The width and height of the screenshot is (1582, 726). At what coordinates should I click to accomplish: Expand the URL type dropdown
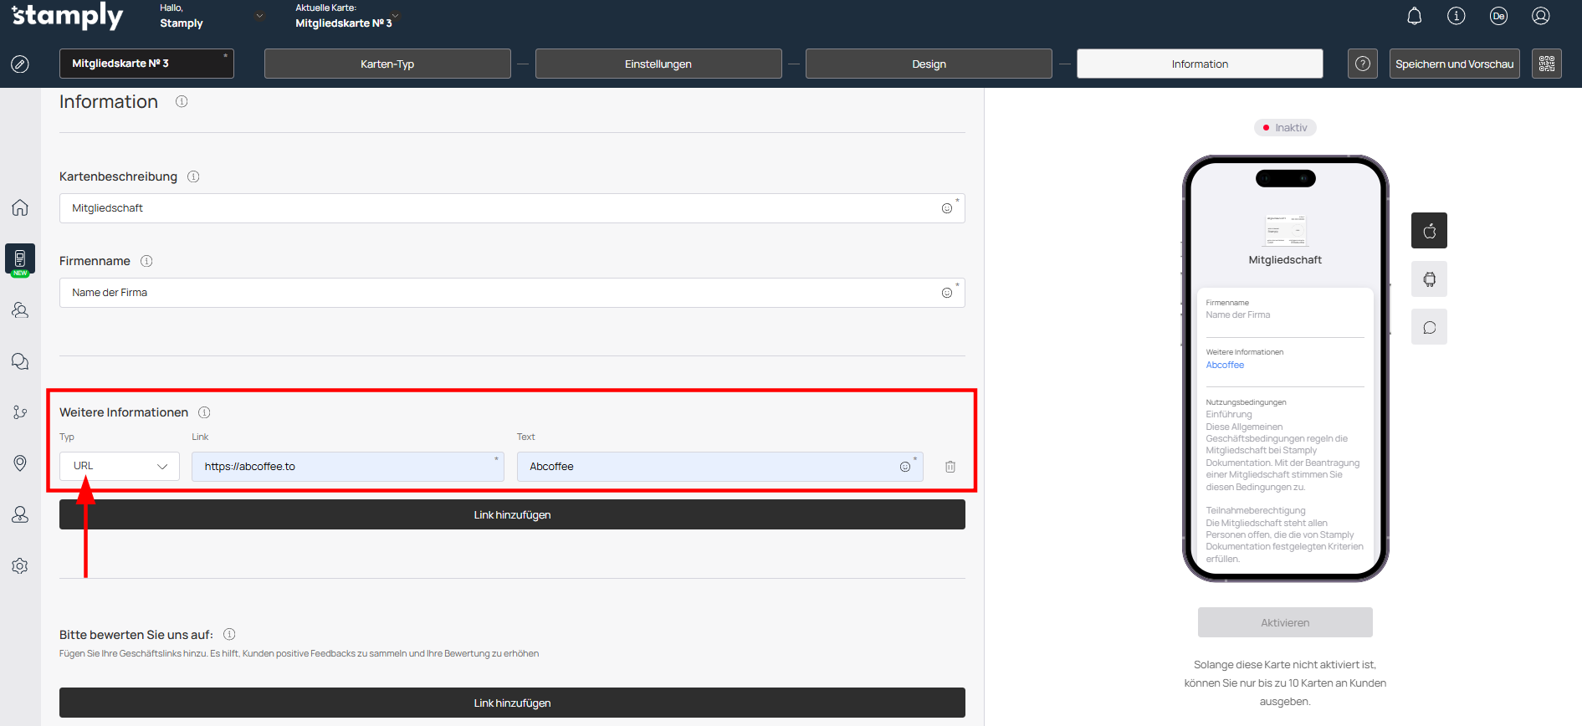point(120,467)
